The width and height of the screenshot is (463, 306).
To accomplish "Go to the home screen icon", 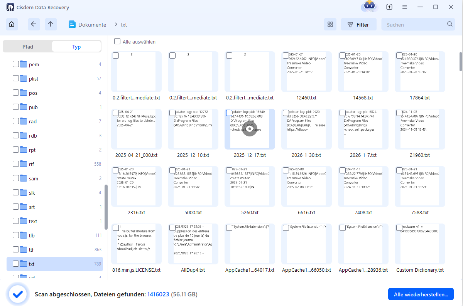I will click(x=12, y=24).
